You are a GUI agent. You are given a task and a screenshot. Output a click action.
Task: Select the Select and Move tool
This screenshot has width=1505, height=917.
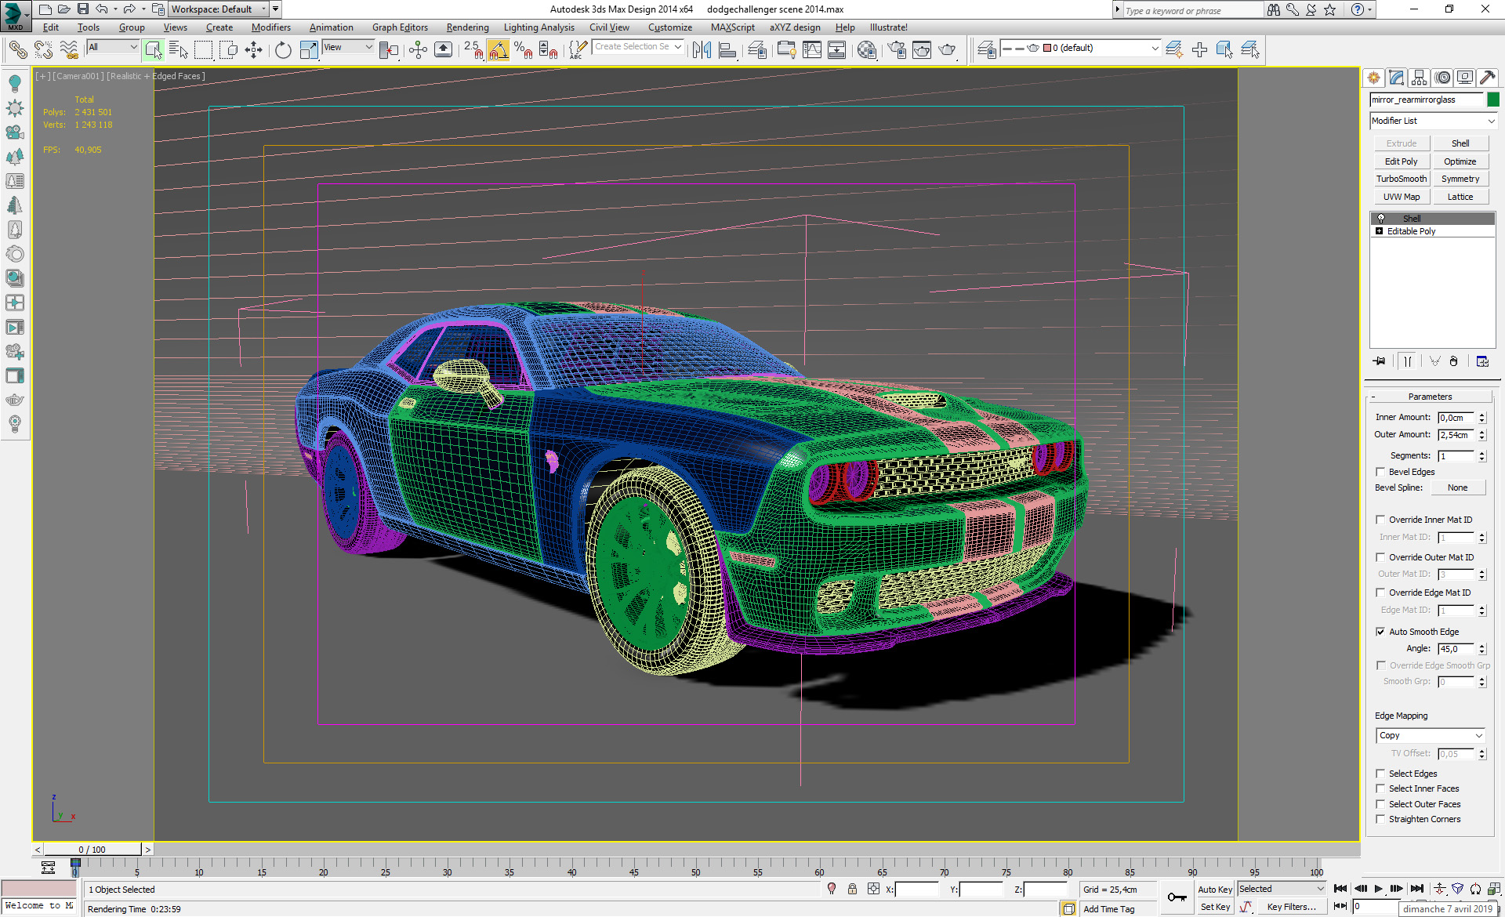253,50
